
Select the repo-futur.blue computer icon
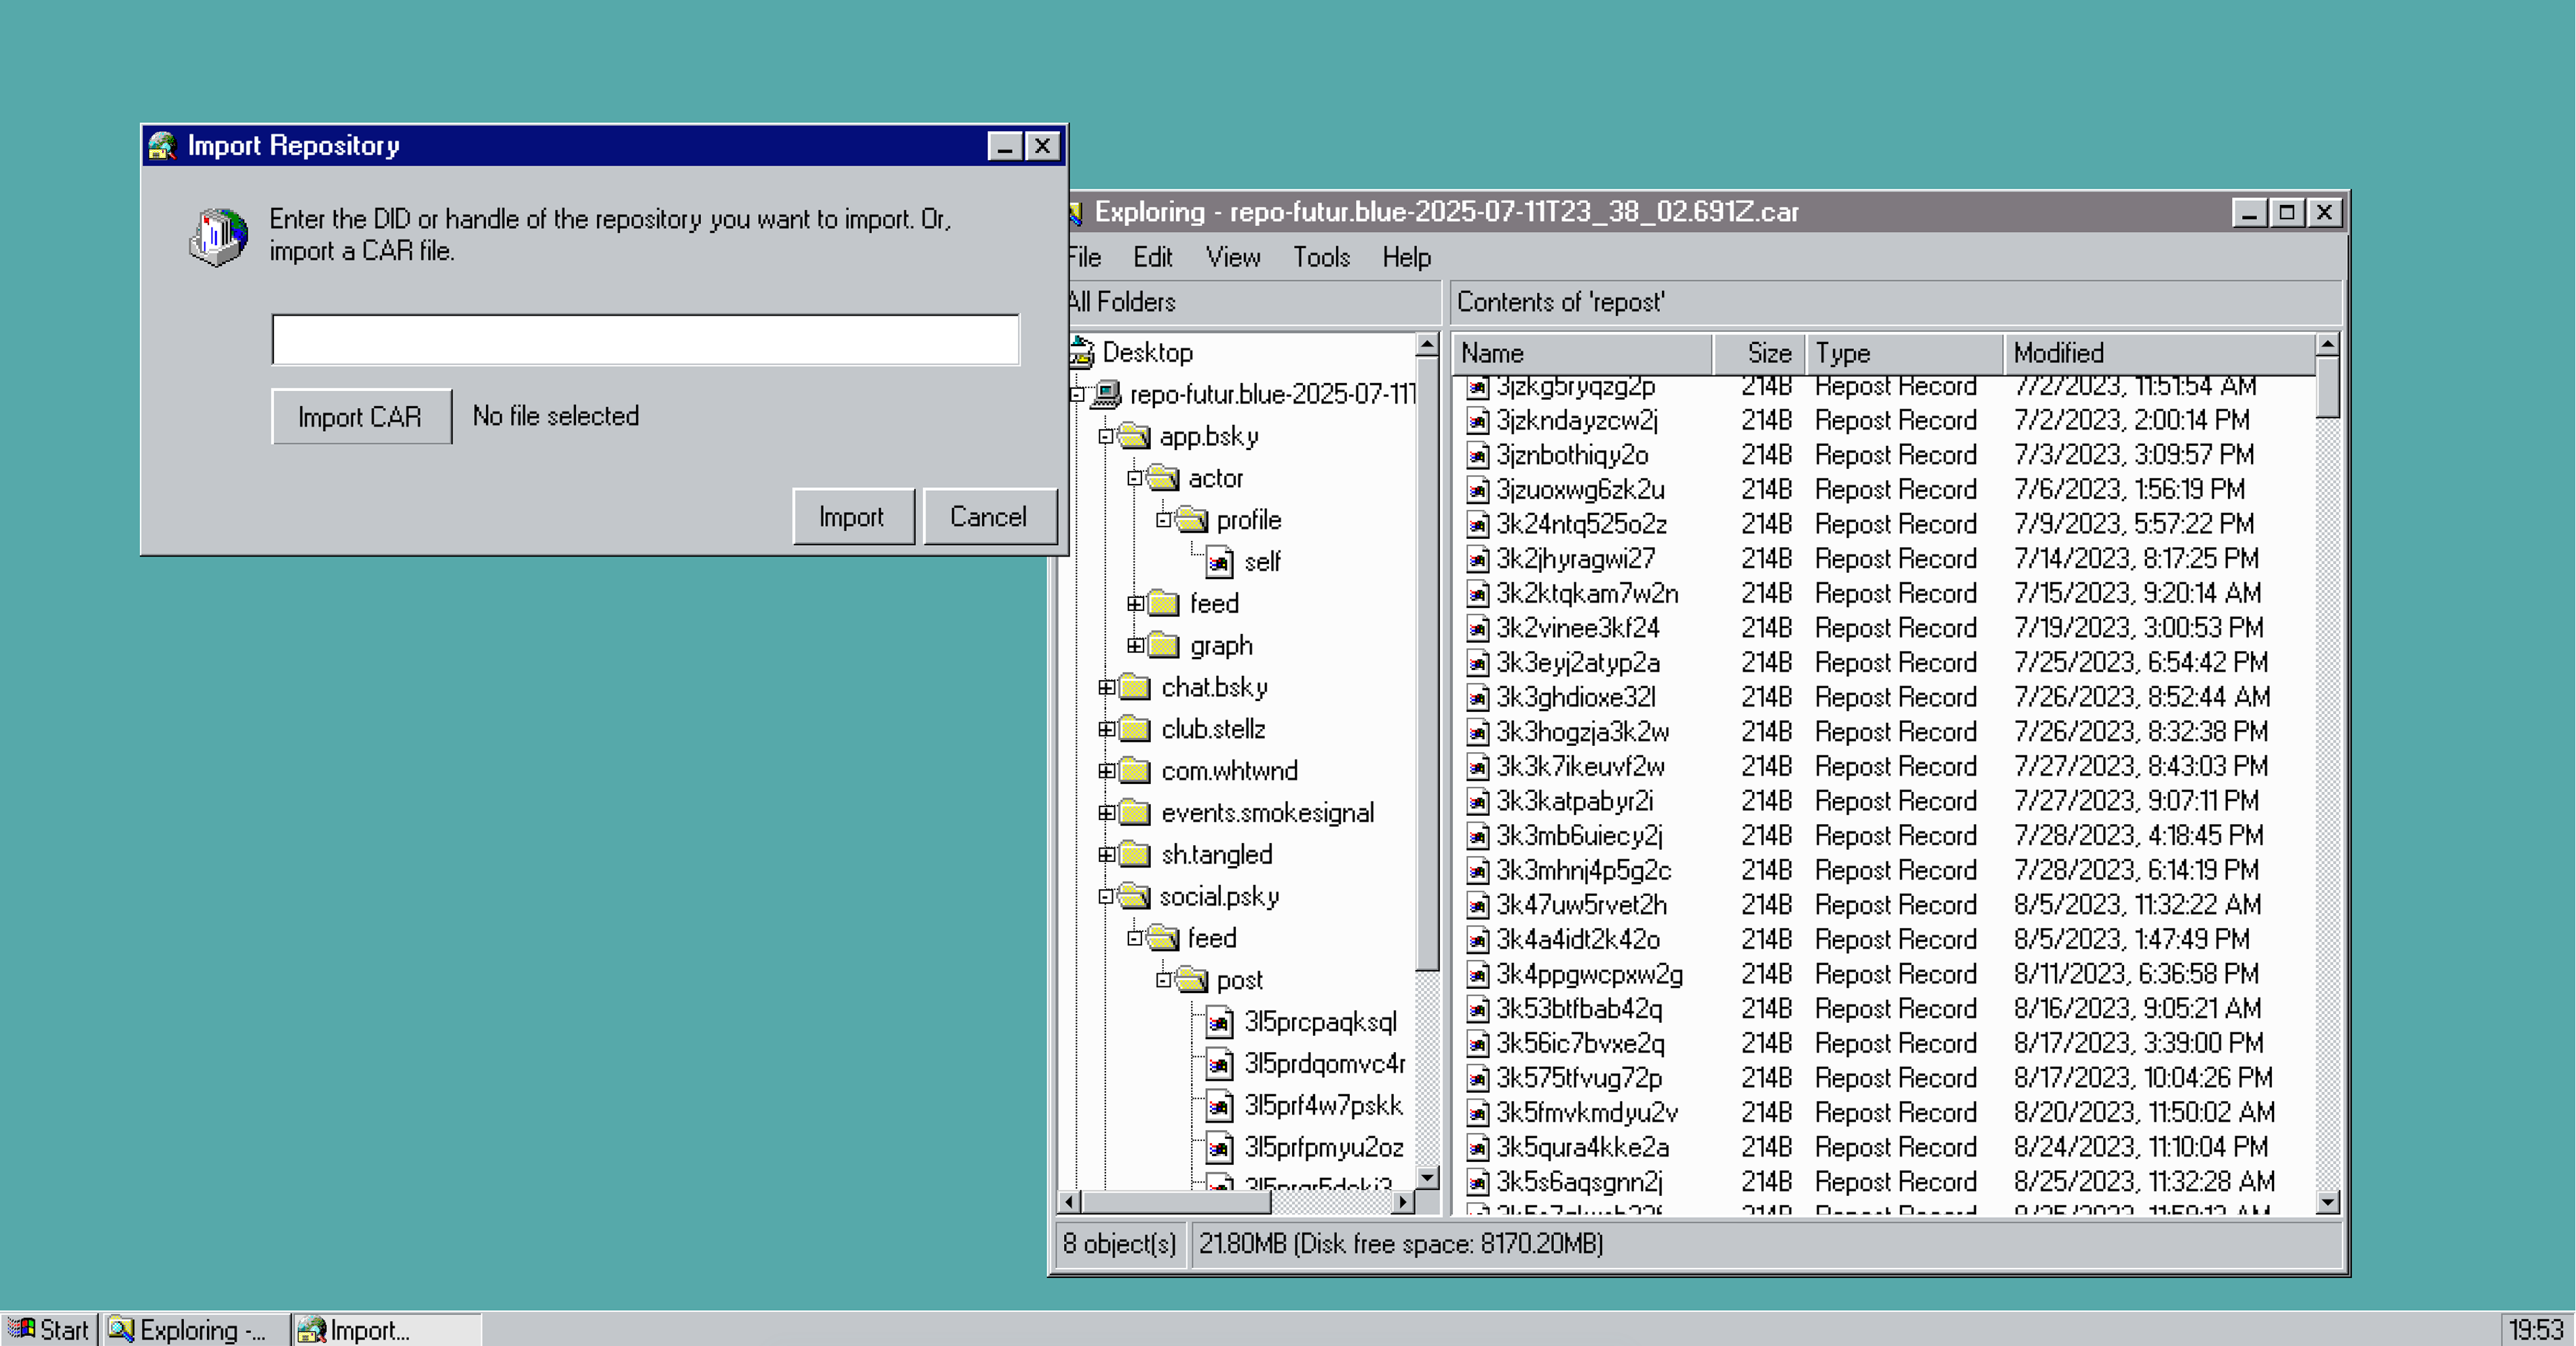(1106, 394)
